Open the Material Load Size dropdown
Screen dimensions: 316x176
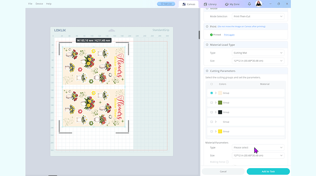click(258, 61)
